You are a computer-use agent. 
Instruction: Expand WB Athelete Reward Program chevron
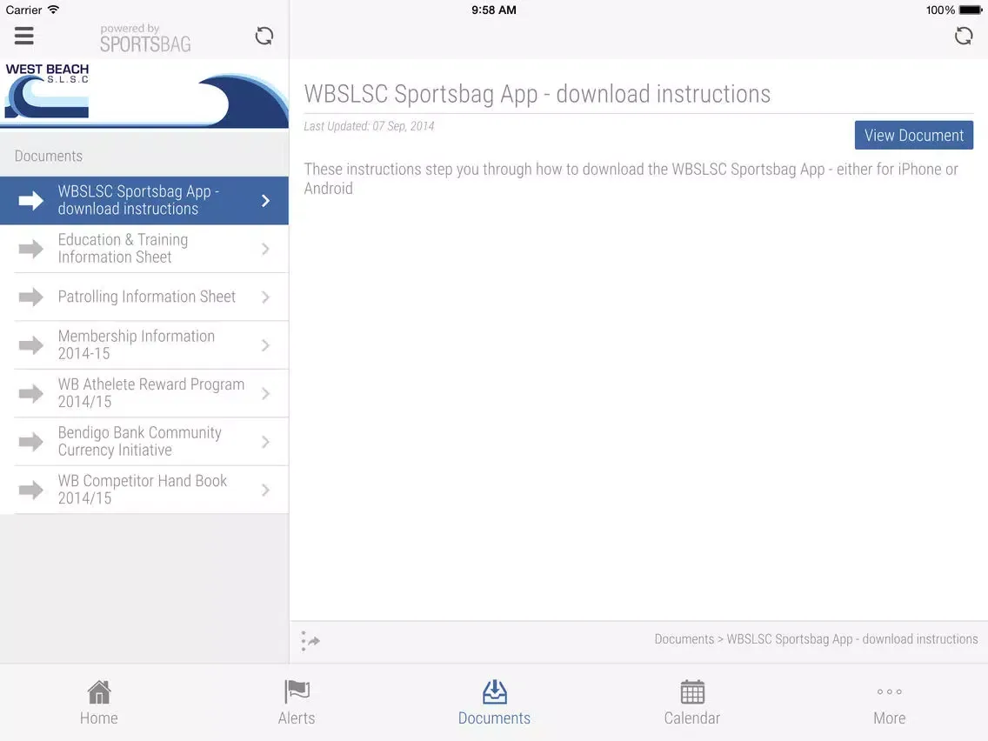265,394
